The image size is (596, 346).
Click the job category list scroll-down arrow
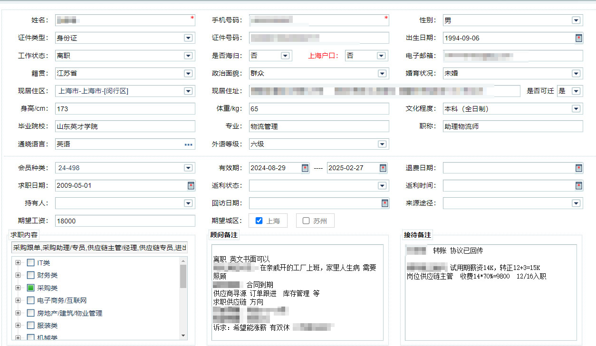point(183,336)
